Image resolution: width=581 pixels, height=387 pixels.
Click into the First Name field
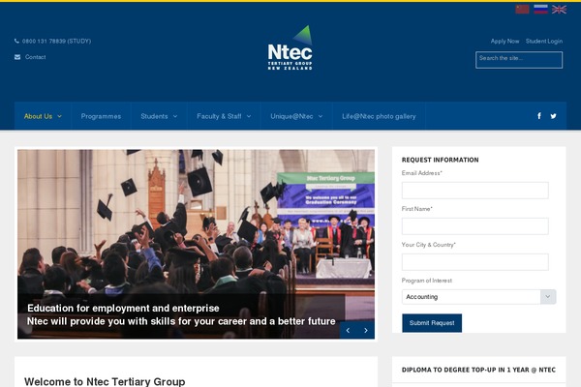pos(475,226)
